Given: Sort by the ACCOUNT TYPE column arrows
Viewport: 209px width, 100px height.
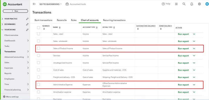Looking at the screenshot, I should pyautogui.click(x=97, y=28).
